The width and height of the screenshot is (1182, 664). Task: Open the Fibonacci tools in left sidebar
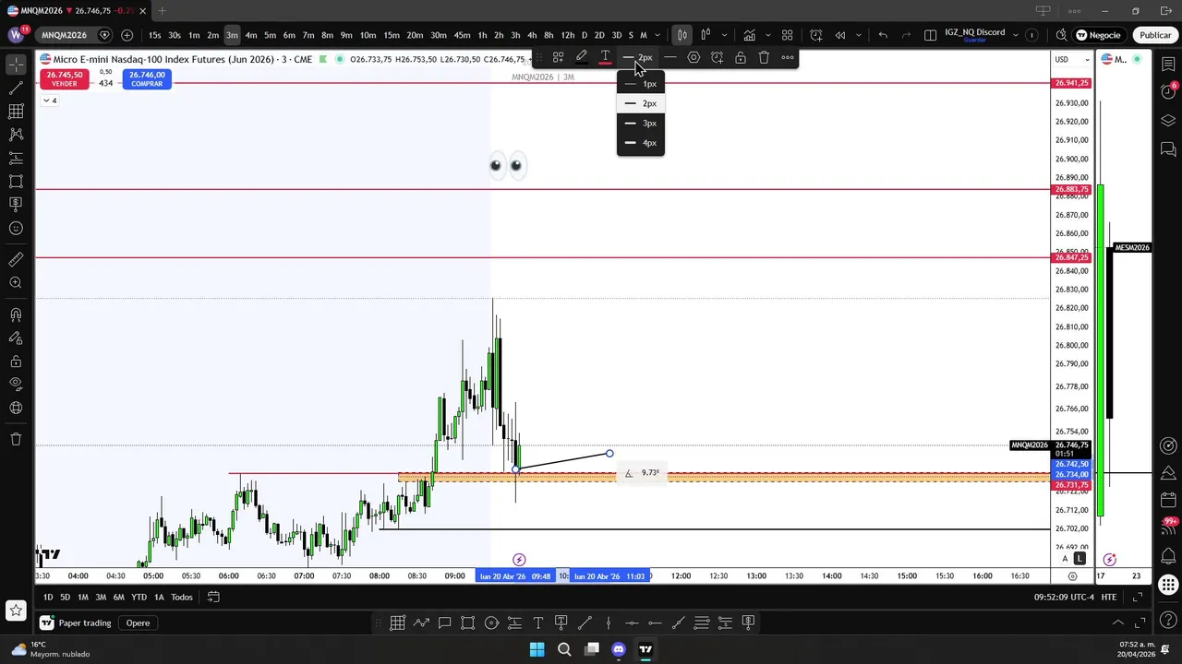[16, 112]
